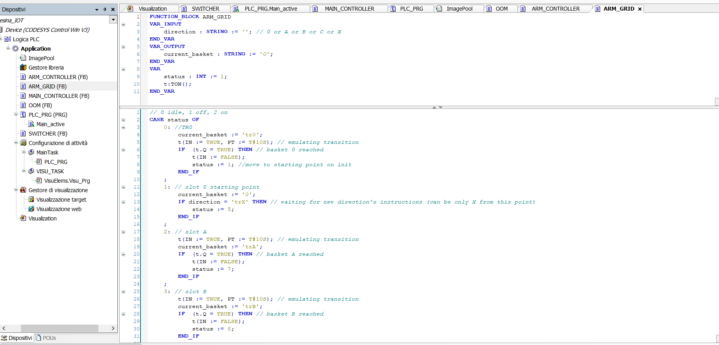
Task: Collapse the VAR_INPUT declaration block
Action: (123, 24)
